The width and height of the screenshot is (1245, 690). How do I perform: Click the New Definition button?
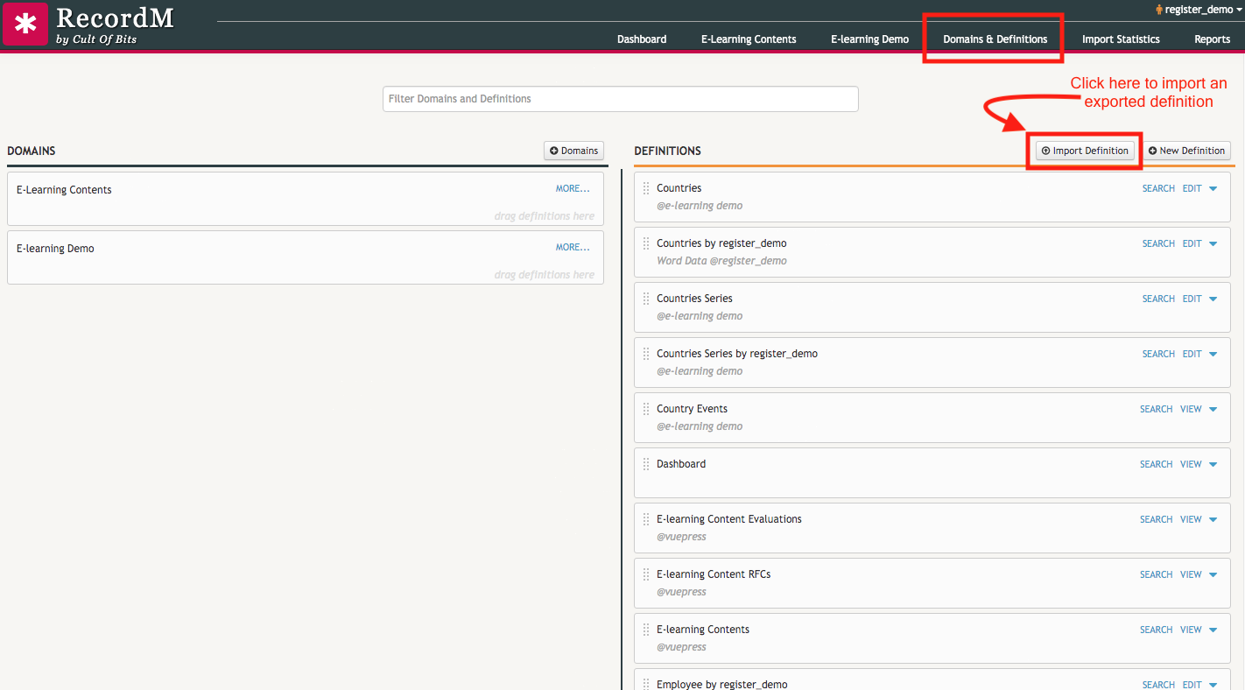[1186, 151]
